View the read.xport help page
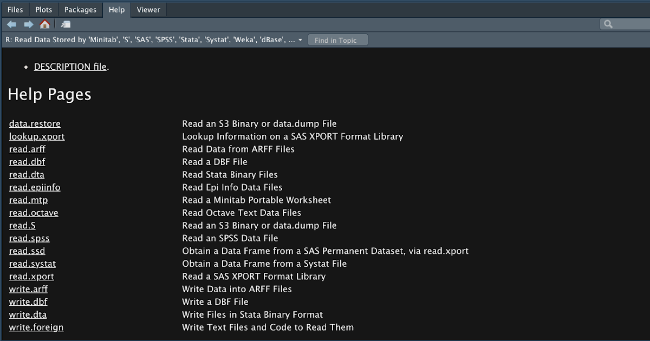The width and height of the screenshot is (650, 341). tap(31, 277)
